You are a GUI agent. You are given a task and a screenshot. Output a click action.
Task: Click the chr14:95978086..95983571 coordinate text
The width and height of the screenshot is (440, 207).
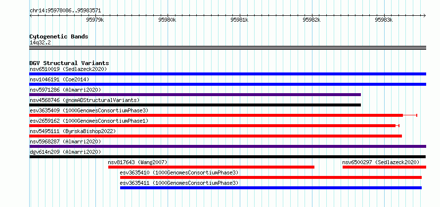tap(65, 11)
